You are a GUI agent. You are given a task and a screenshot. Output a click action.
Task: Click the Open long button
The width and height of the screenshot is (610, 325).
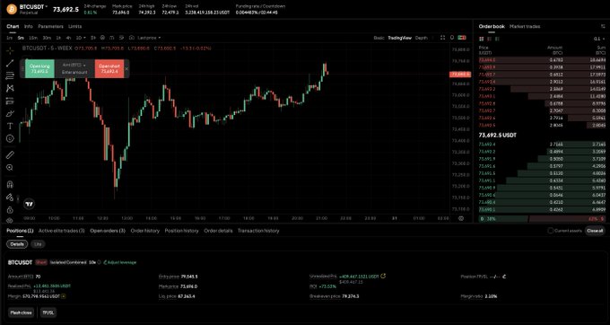(39, 68)
